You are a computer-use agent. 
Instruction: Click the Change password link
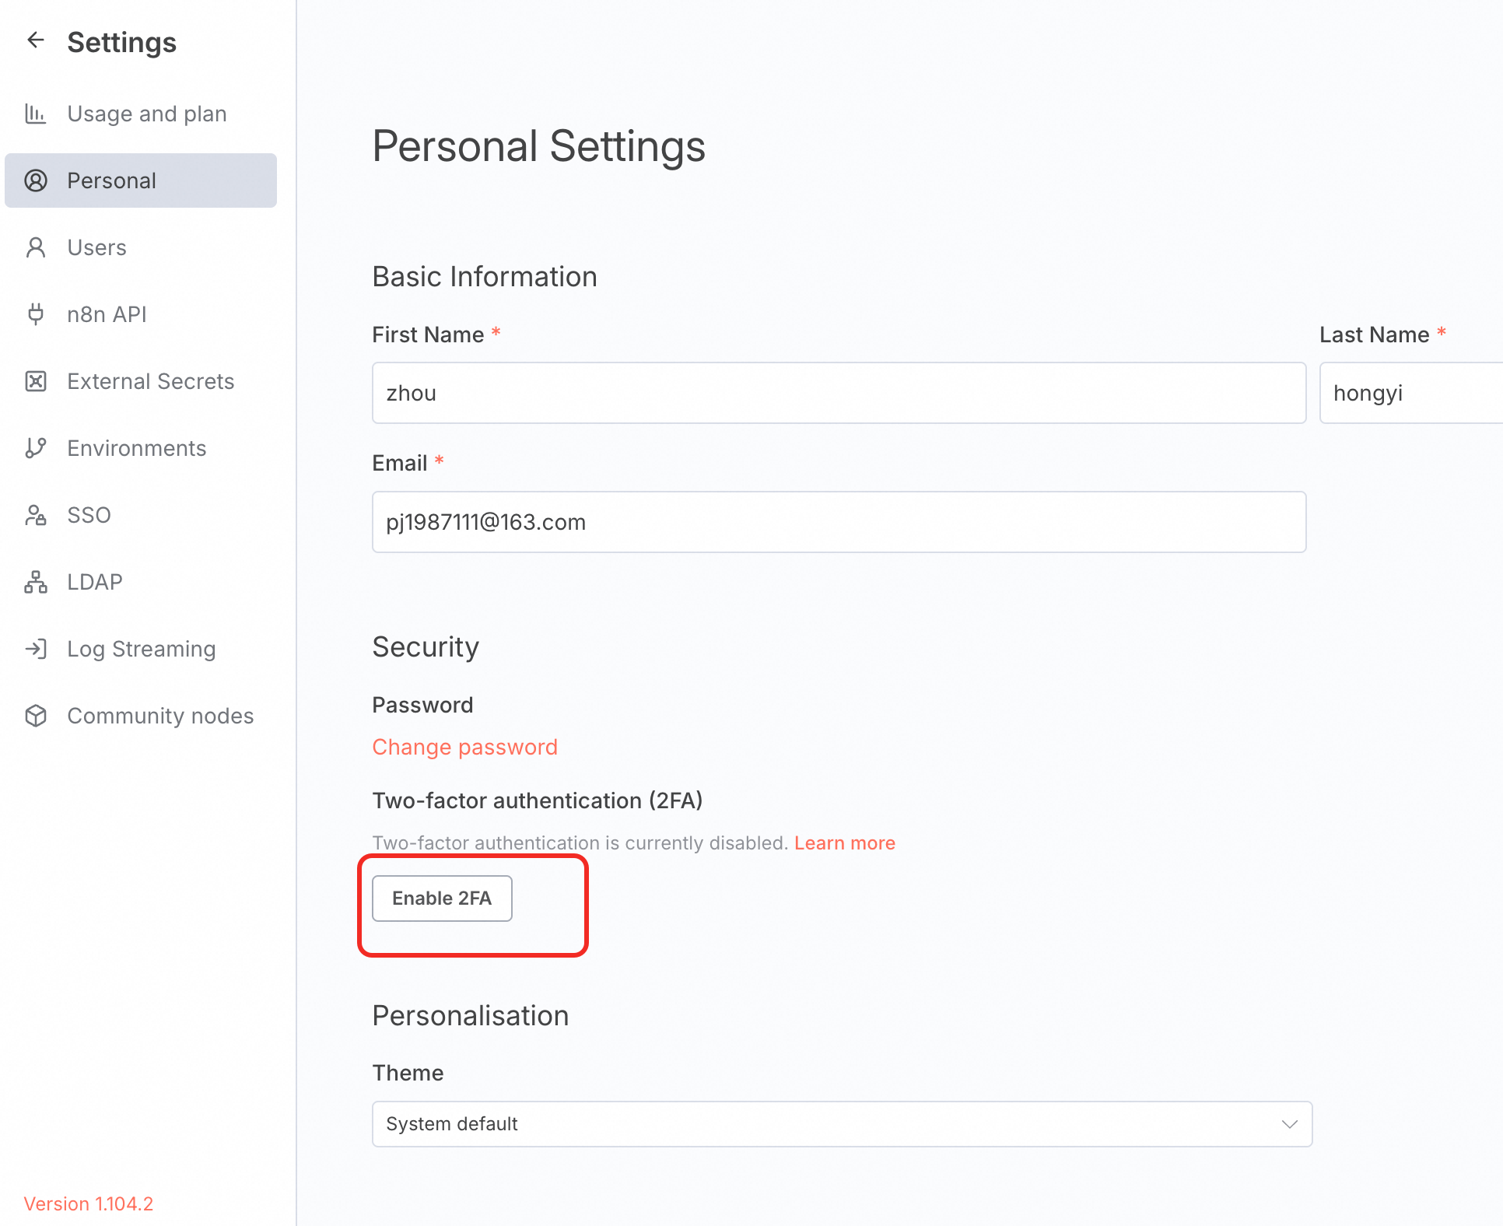(x=464, y=747)
